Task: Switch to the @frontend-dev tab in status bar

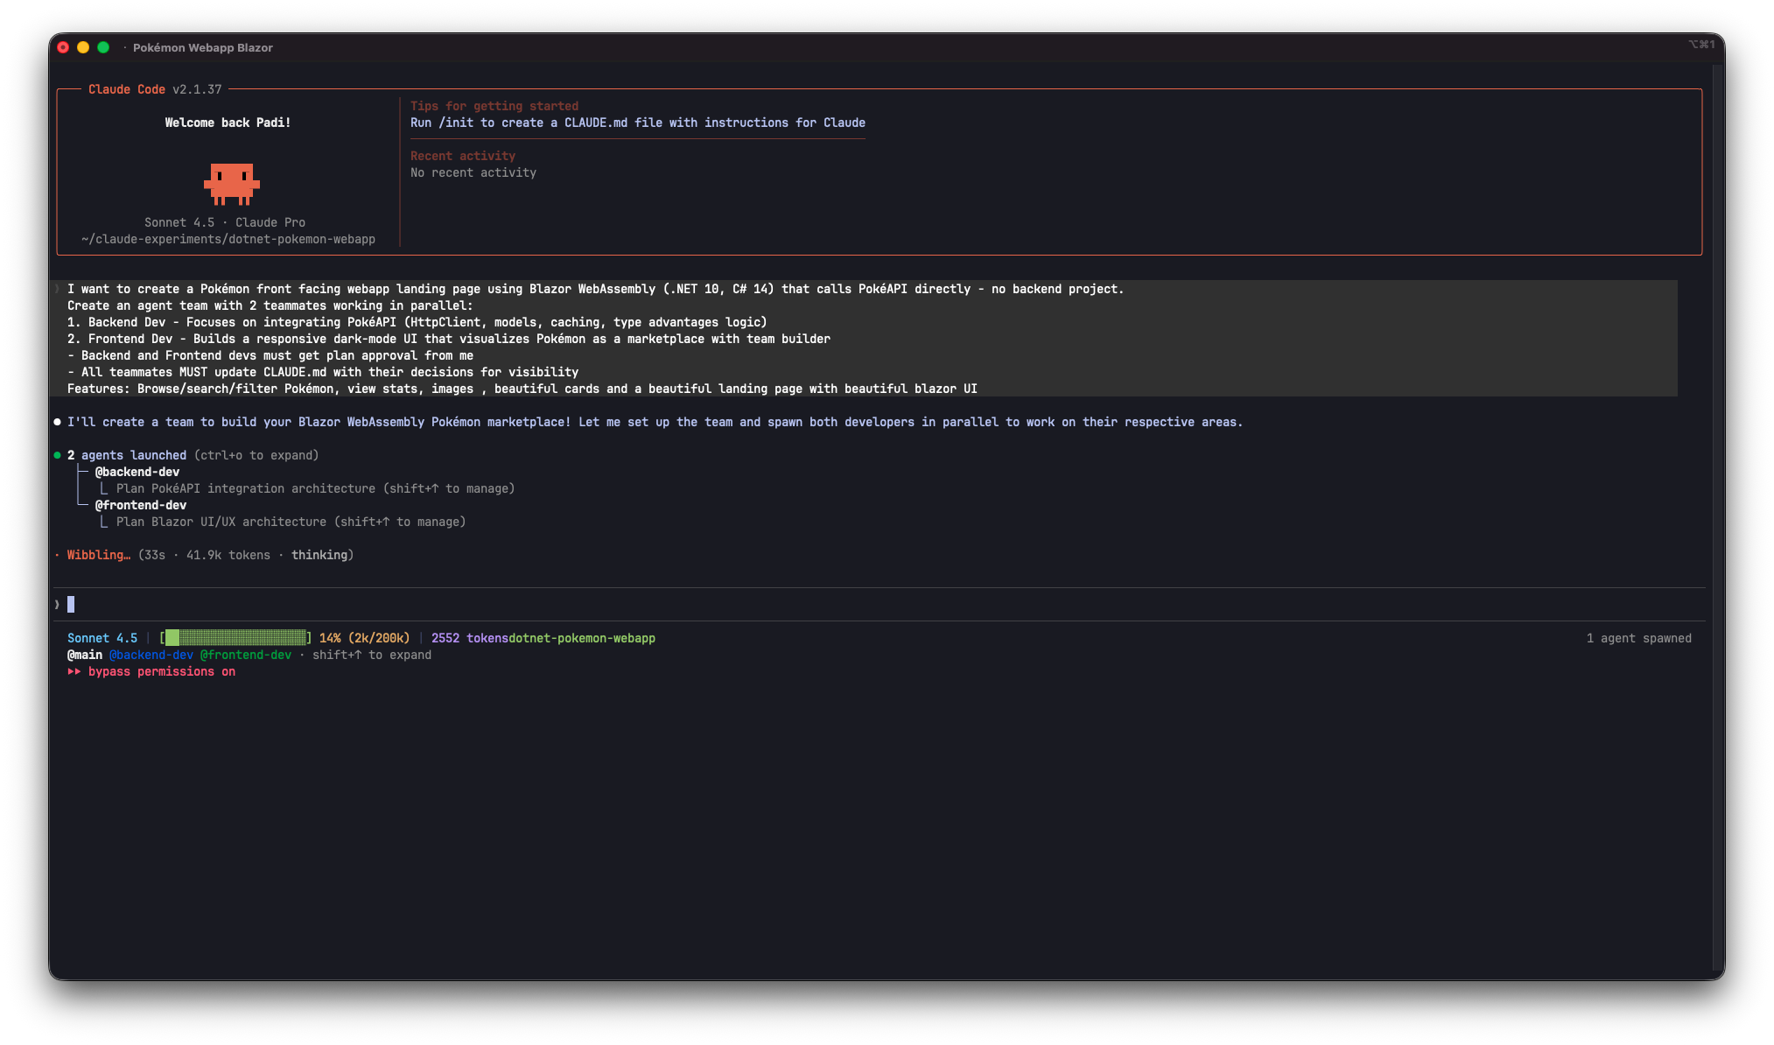Action: [246, 655]
